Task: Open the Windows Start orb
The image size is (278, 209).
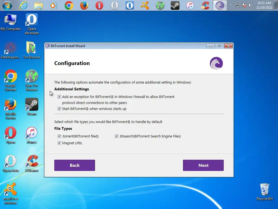Action: pos(7,5)
